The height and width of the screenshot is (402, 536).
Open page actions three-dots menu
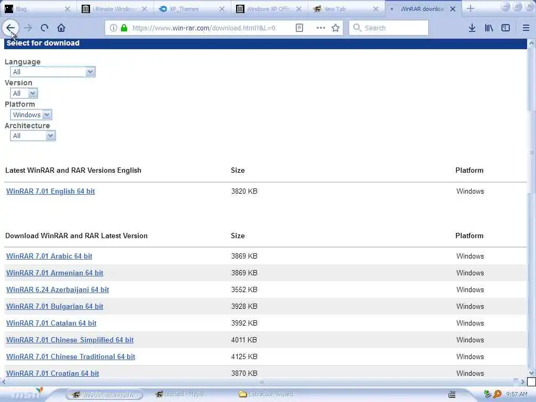[x=321, y=28]
